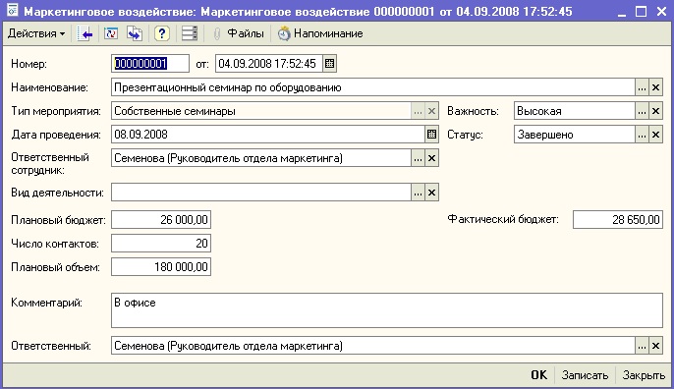Click the refresh toolbar icon
Screen dimensions: 674x389
[x=110, y=33]
